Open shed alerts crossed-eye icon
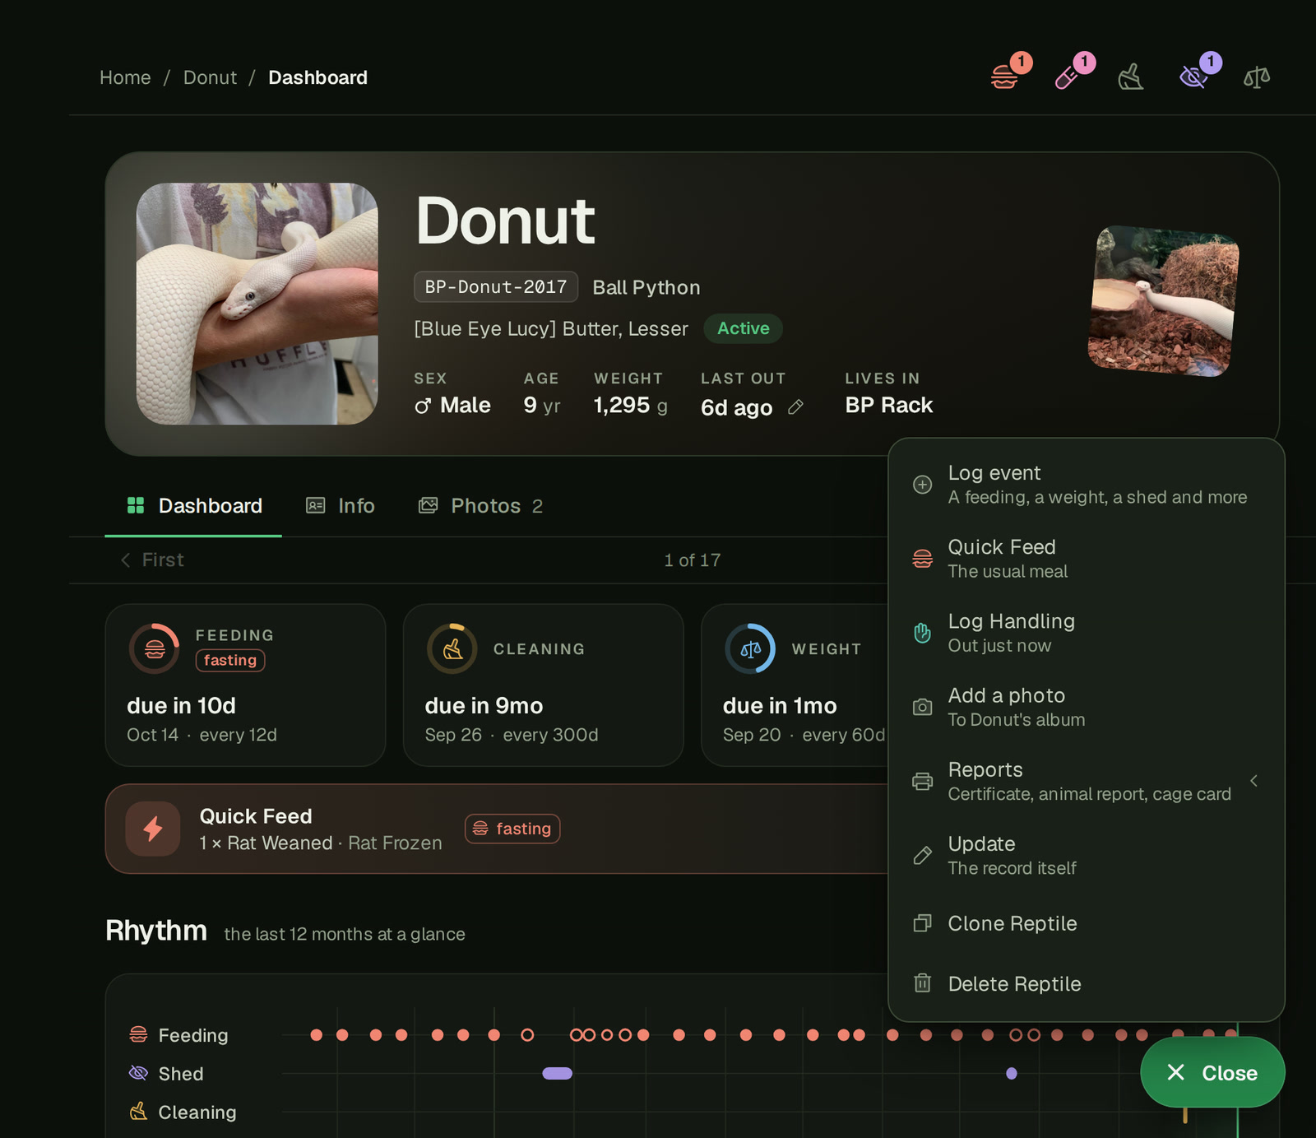Screen dimensions: 1316x1138 point(1193,77)
